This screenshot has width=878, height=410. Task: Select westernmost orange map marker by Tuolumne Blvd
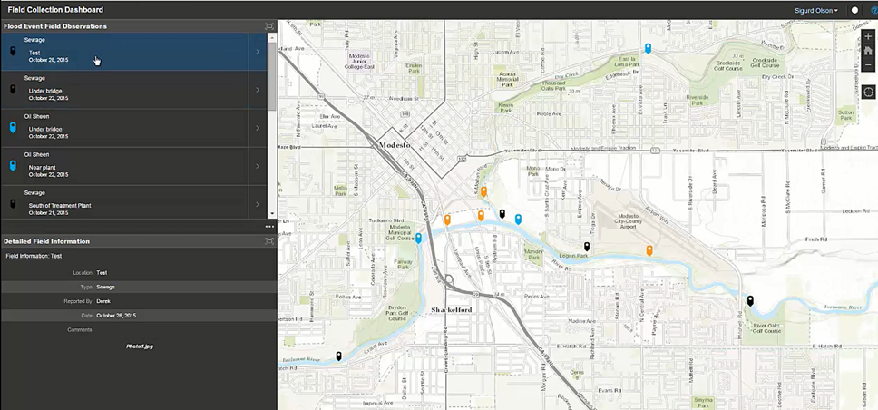[x=447, y=220]
